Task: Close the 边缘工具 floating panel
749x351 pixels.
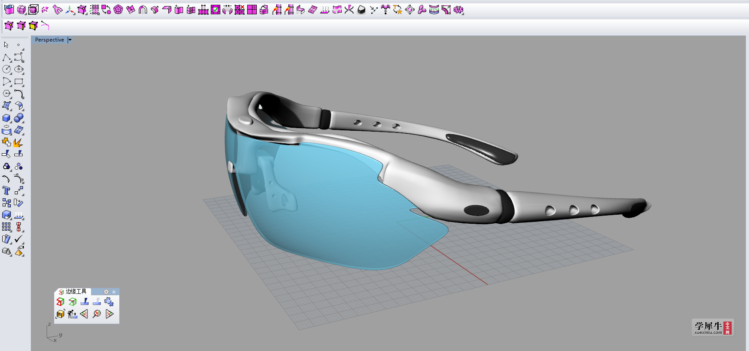Action: (x=114, y=292)
